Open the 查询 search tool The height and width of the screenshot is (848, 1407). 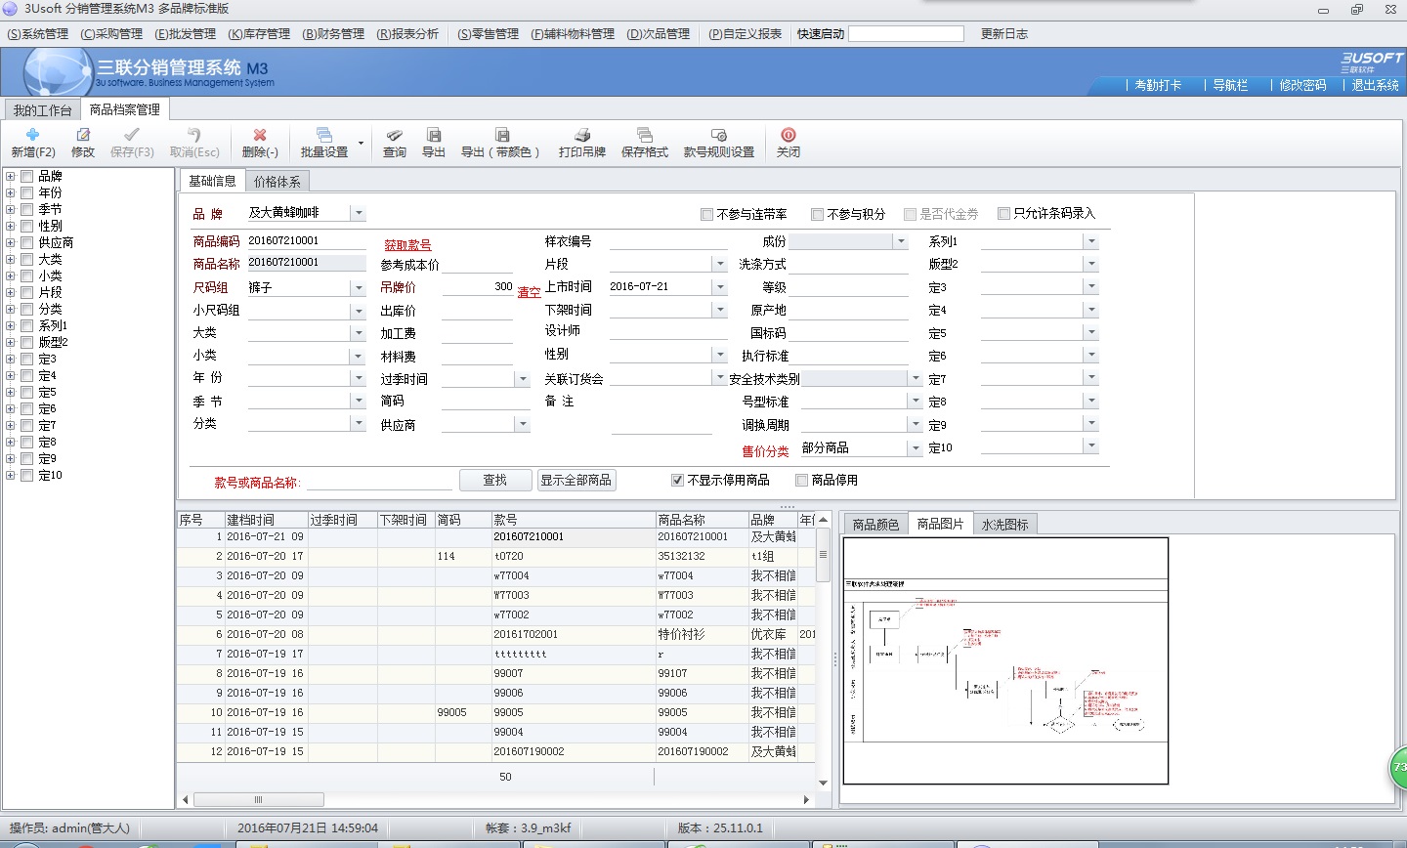394,135
